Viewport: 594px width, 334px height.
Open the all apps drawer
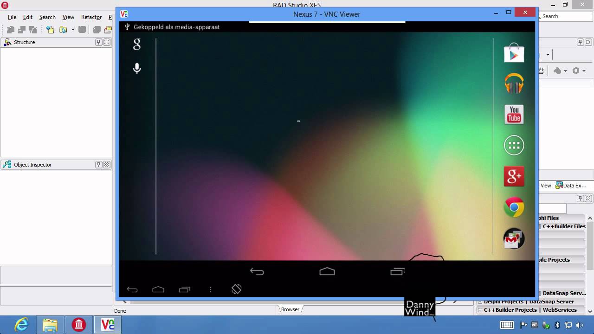[514, 146]
